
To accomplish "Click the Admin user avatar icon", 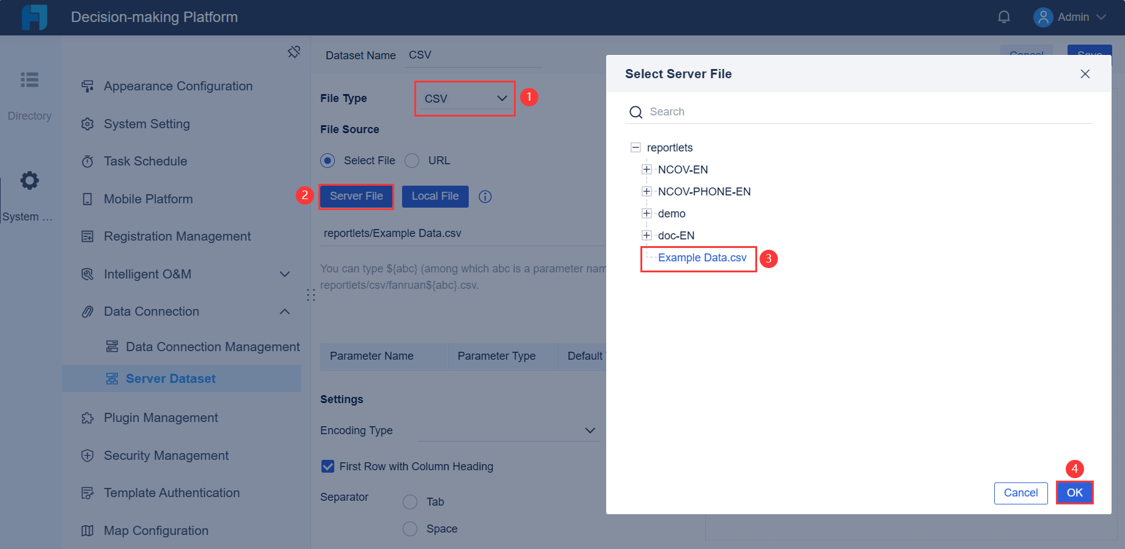I will click(1043, 17).
